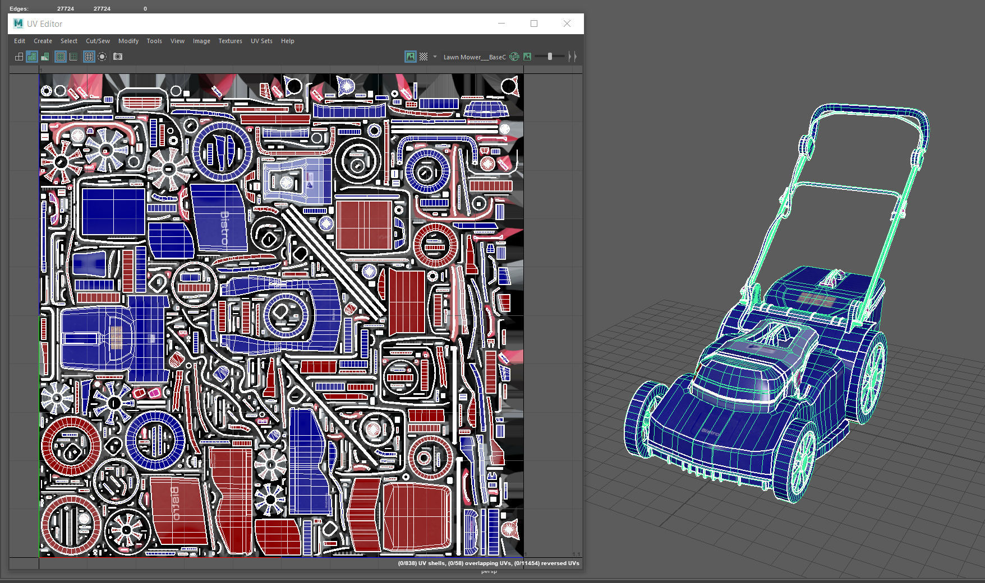Toggle wireframe UV shell display
Viewport: 985px width, 583px height.
tap(19, 57)
